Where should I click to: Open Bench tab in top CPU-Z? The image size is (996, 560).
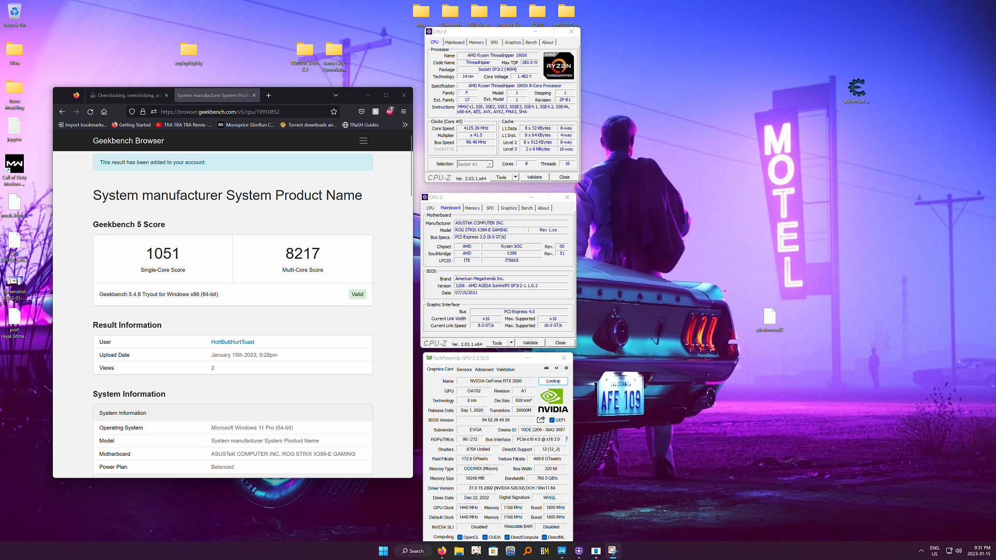(531, 43)
